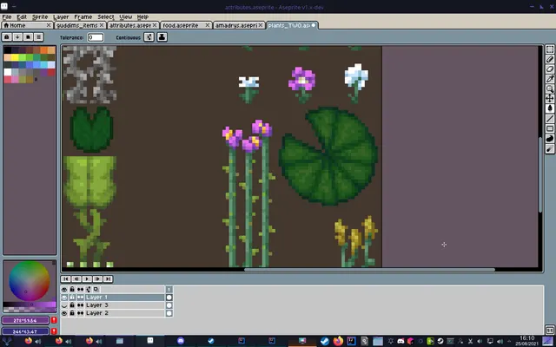Open the Layer menu
Image resolution: width=556 pixels, height=347 pixels.
[61, 17]
